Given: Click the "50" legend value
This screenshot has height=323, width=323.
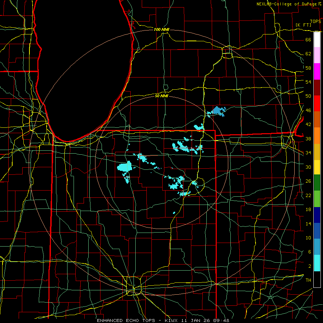Looking at the screenshot, I should [x=308, y=96].
